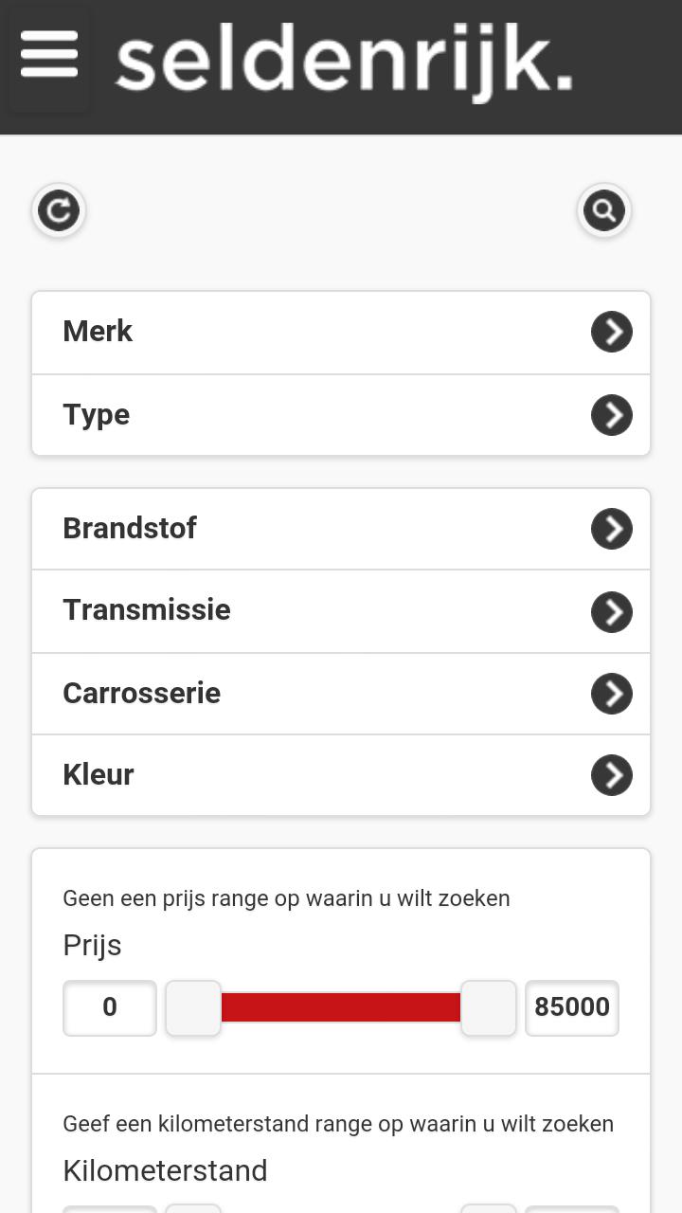Click the arrow icon beside Merk
The image size is (682, 1213).
click(x=612, y=332)
